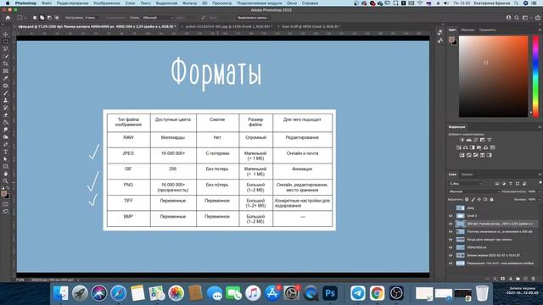Select the Clone Stamp tool
Viewport: 543px width, 305px height.
[6, 100]
